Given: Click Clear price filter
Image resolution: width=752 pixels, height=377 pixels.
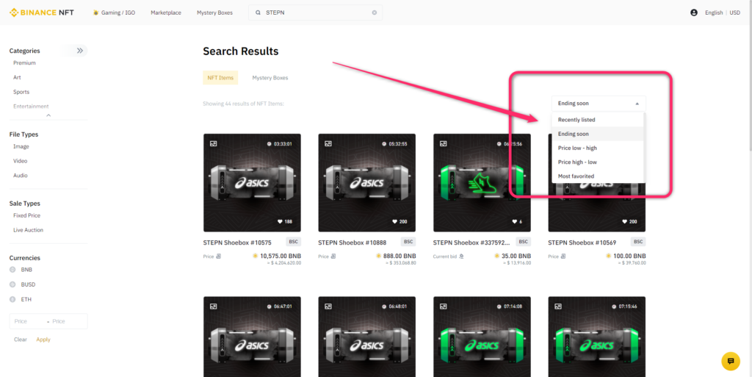Looking at the screenshot, I should [21, 340].
